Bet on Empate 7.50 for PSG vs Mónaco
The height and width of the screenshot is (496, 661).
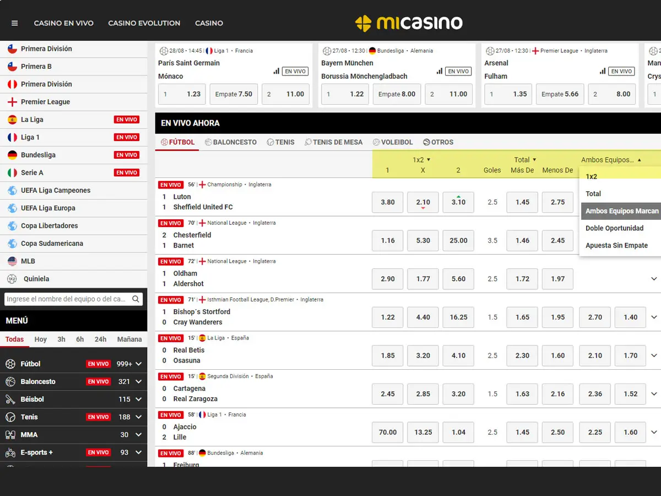click(234, 94)
